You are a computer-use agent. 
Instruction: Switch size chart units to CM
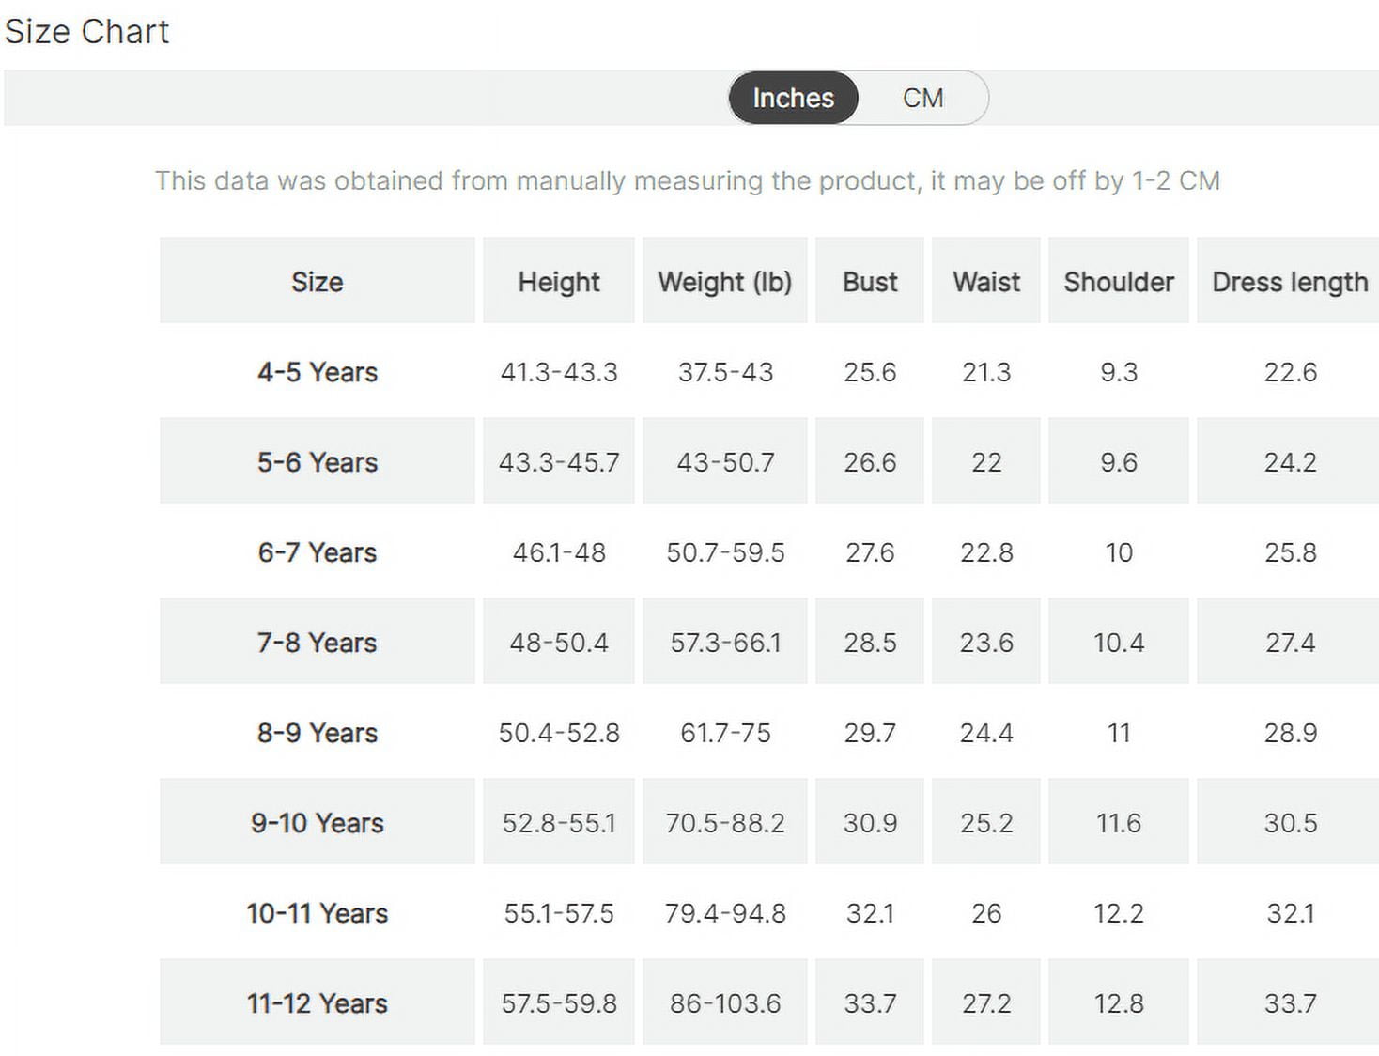click(x=922, y=98)
